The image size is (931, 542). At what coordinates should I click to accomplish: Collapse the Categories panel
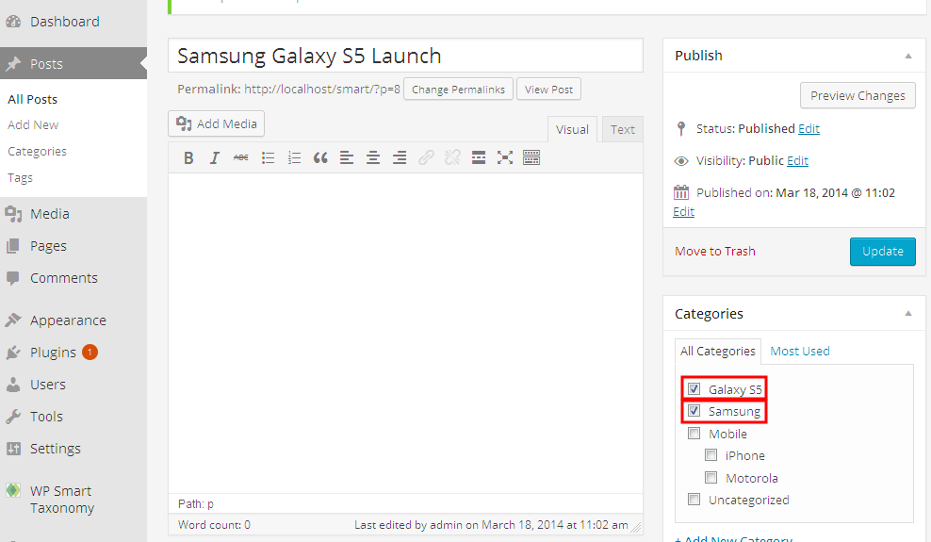[x=907, y=314]
